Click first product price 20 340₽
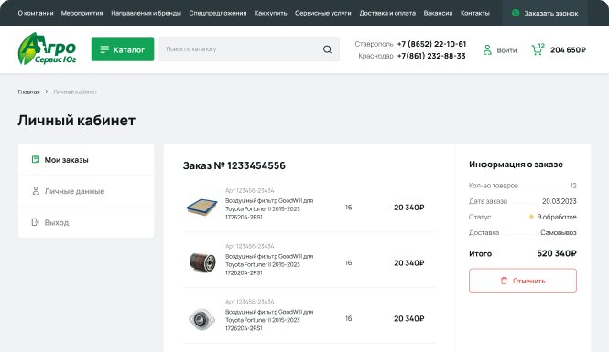 (409, 208)
